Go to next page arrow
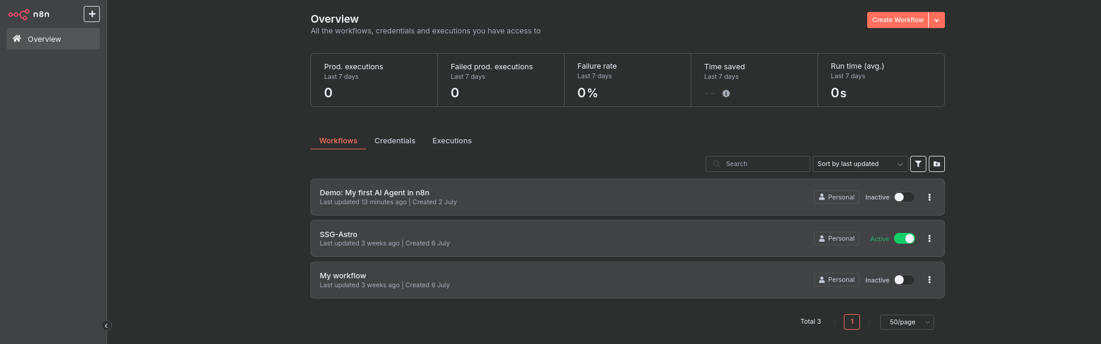The width and height of the screenshot is (1101, 344). (x=869, y=322)
